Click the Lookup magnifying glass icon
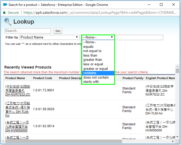 click(8, 22)
